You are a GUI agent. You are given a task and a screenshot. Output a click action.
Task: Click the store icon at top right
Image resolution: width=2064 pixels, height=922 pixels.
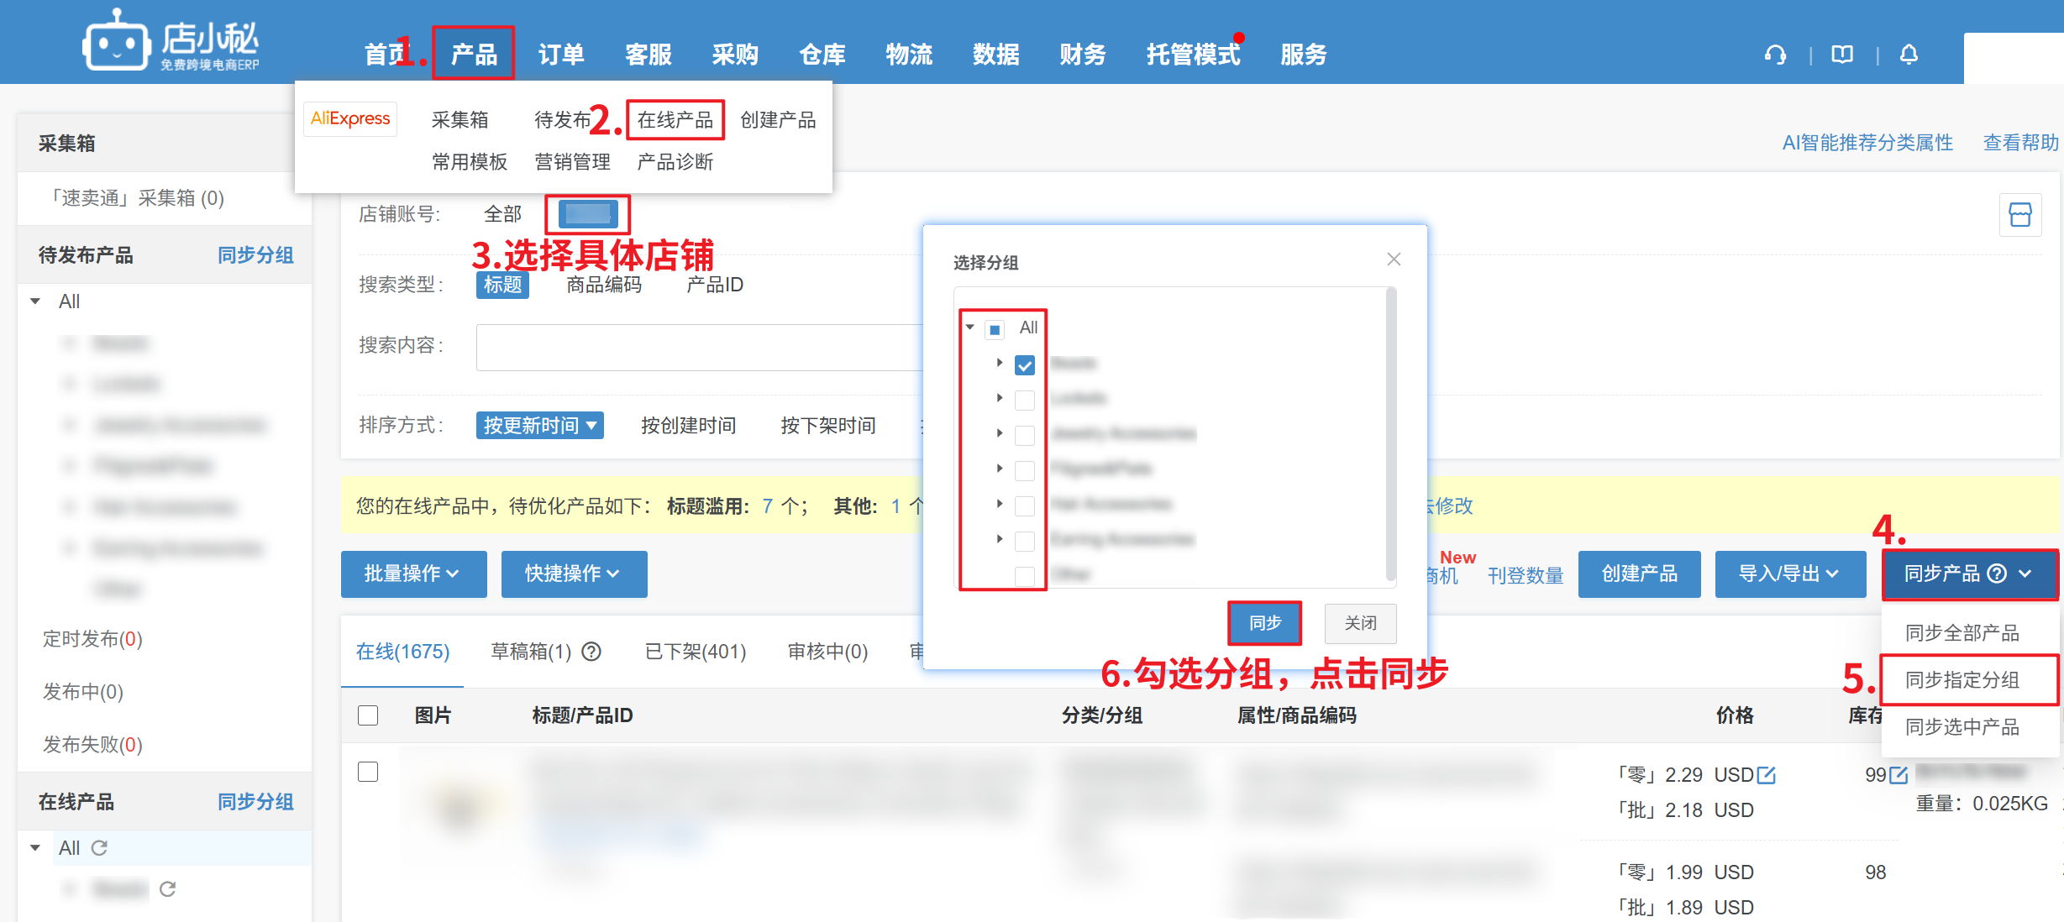pos(2019,215)
